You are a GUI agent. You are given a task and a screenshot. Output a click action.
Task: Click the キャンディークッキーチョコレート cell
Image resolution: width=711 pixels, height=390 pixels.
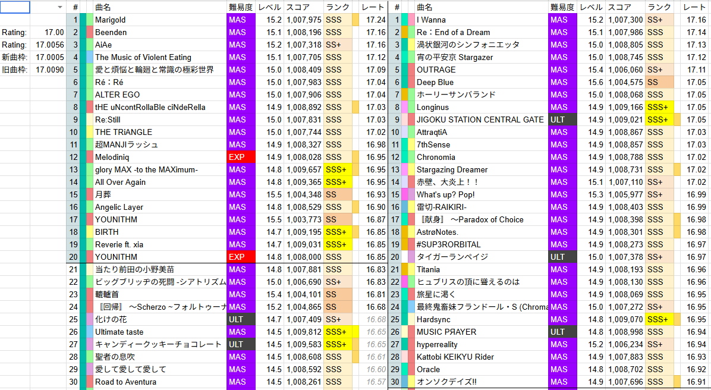coord(159,344)
